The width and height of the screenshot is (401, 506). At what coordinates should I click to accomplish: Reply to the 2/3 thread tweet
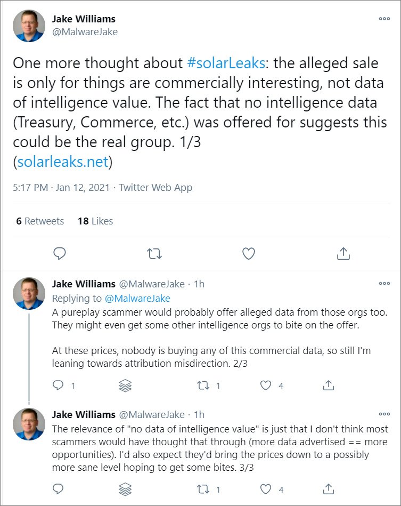[x=59, y=384]
